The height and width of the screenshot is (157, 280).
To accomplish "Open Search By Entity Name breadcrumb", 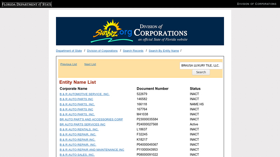I will pos(164,51).
